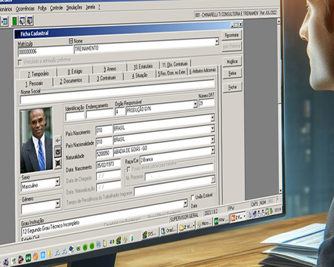Open the Sexo dropdown showing Masculino
334x267 pixels.
pos(57,182)
